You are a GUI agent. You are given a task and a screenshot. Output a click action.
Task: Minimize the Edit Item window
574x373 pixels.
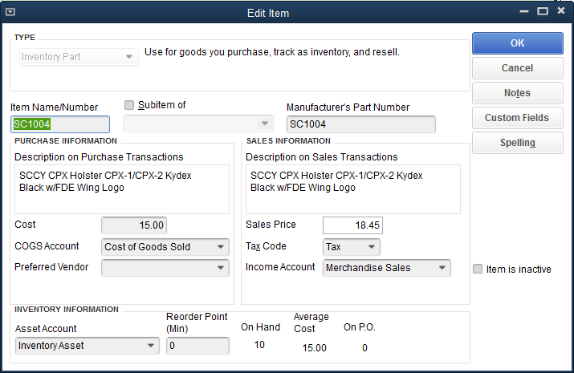[x=524, y=11]
